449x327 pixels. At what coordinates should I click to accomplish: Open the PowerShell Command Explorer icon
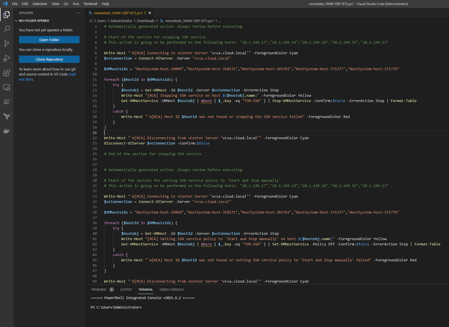7,102
